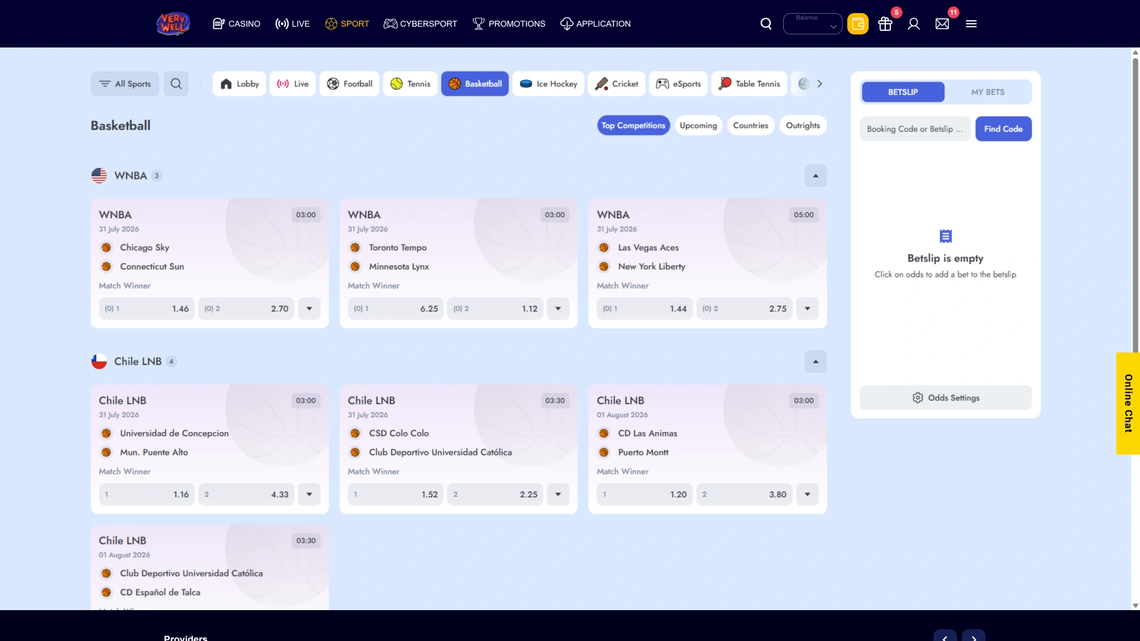Click the basketball icon next to Universidad de Concepcion
This screenshot has width=1140, height=641.
(x=106, y=433)
